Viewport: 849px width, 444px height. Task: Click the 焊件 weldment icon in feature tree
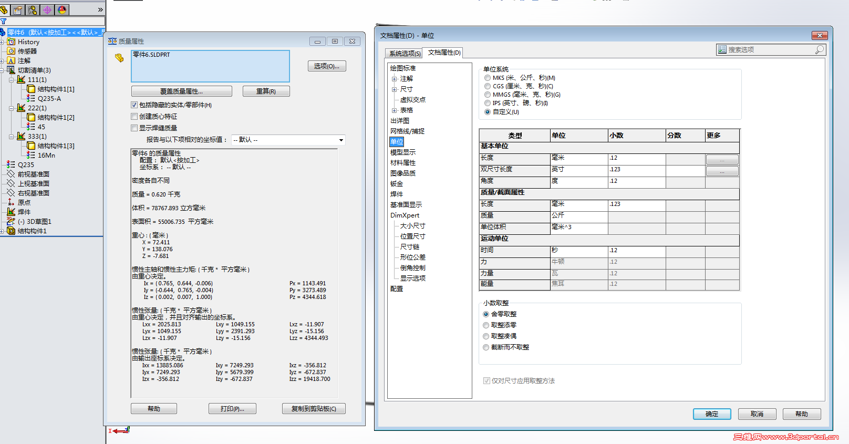(x=11, y=212)
